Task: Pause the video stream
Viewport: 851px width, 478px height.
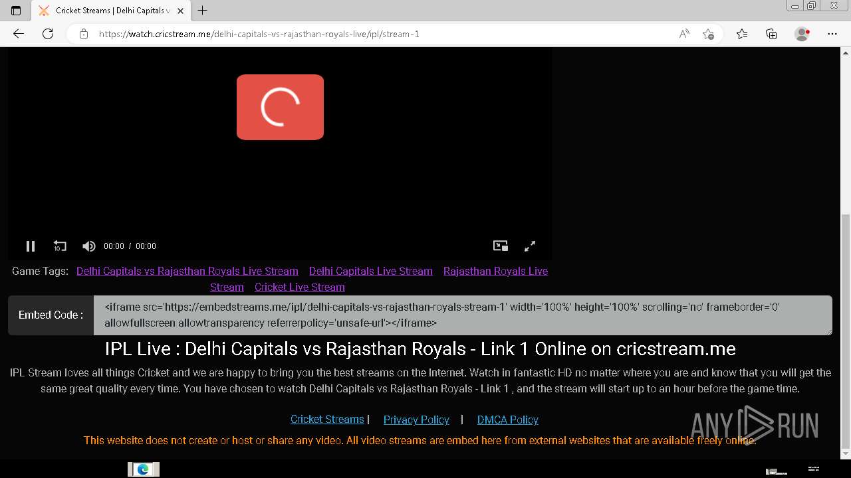Action: coord(31,246)
